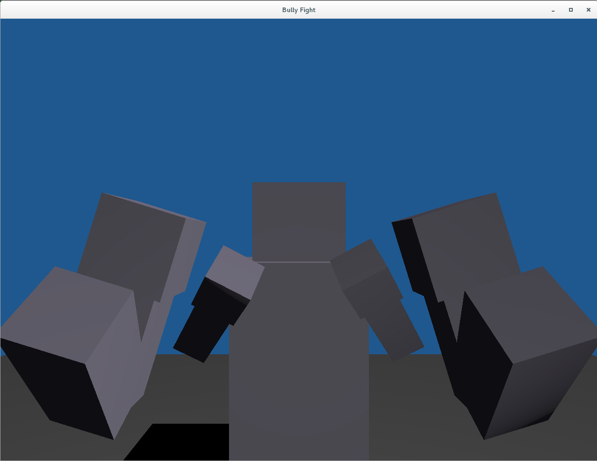Click the center character's torso
The width and height of the screenshot is (597, 461).
tap(299, 361)
